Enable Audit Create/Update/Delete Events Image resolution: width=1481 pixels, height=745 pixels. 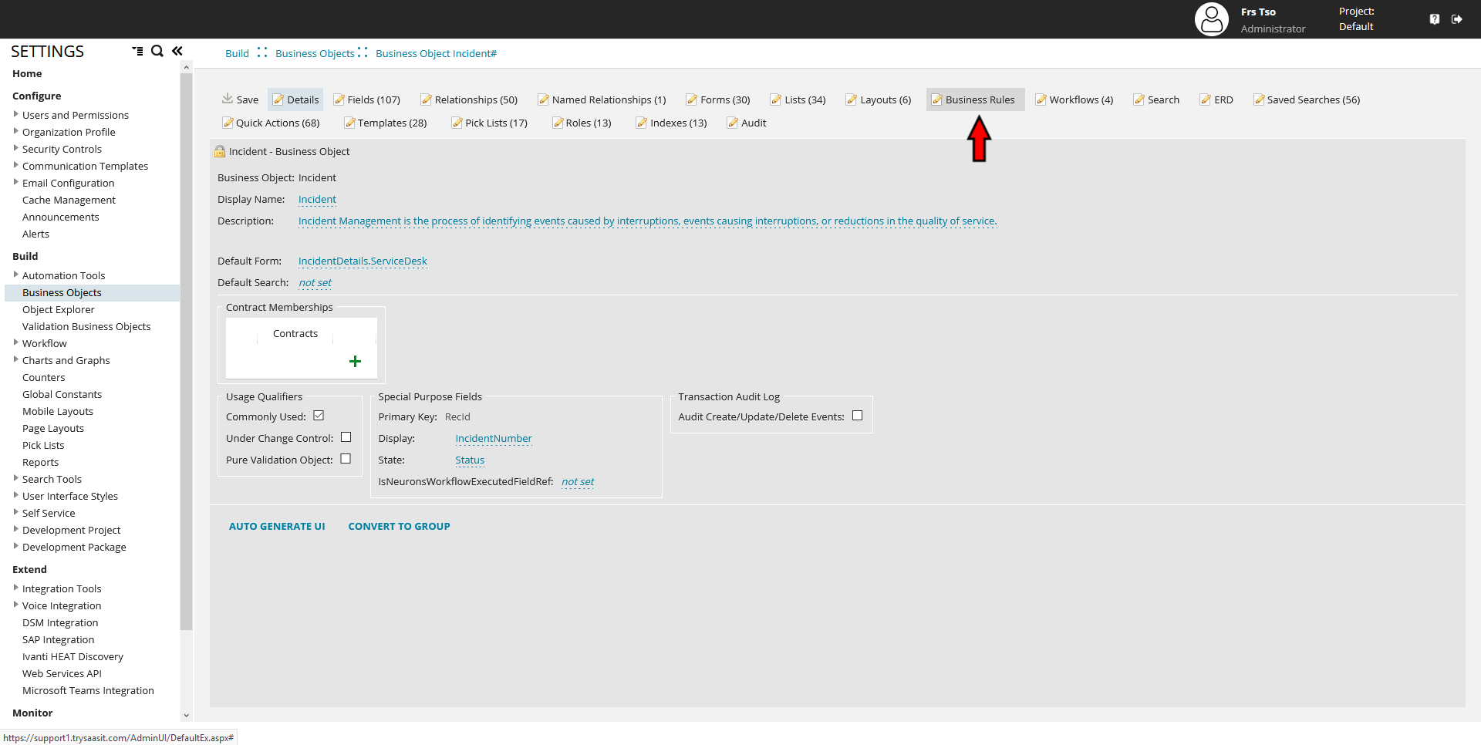pos(858,415)
